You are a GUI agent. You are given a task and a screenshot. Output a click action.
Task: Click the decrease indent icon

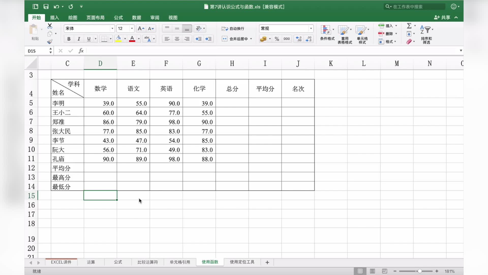(199, 39)
